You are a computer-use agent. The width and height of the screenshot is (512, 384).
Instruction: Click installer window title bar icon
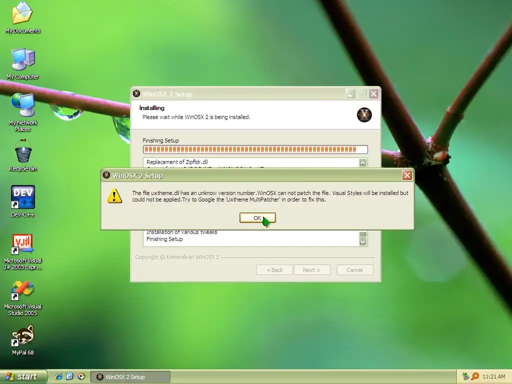(x=136, y=93)
